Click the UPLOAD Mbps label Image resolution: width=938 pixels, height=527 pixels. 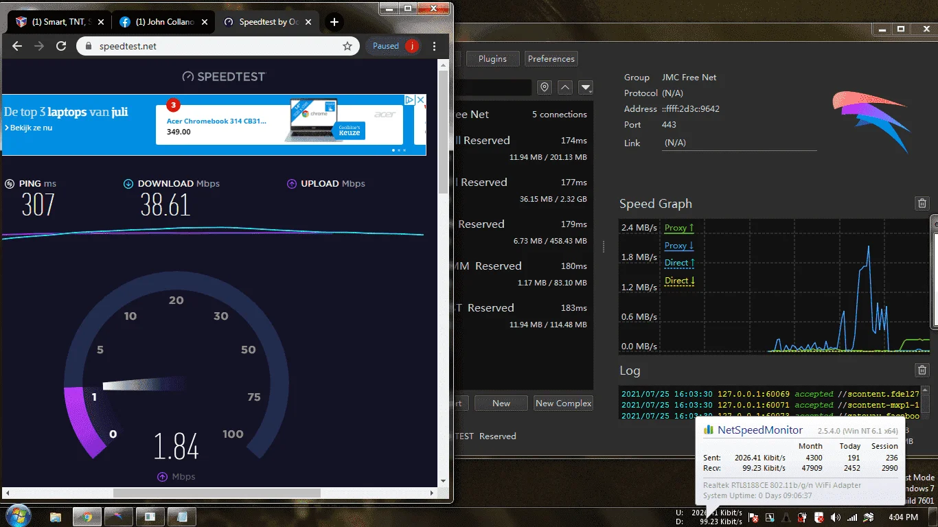click(333, 184)
